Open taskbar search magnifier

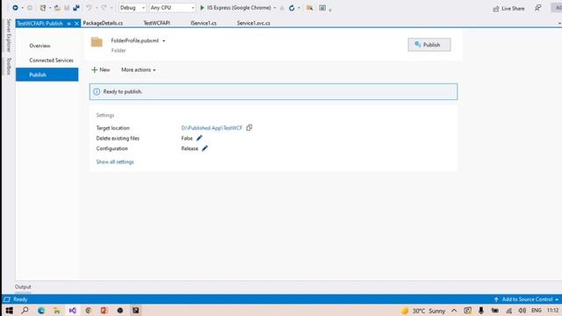click(25, 310)
